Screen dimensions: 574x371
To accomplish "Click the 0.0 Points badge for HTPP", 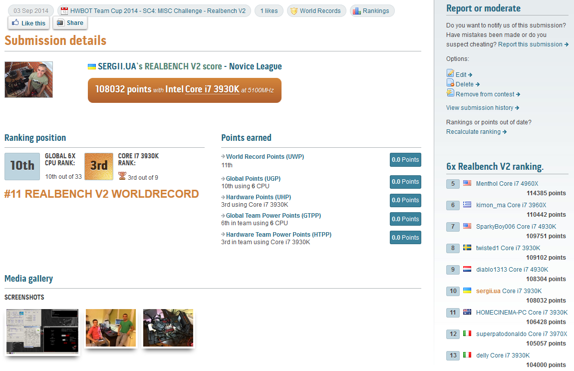I will tap(405, 237).
